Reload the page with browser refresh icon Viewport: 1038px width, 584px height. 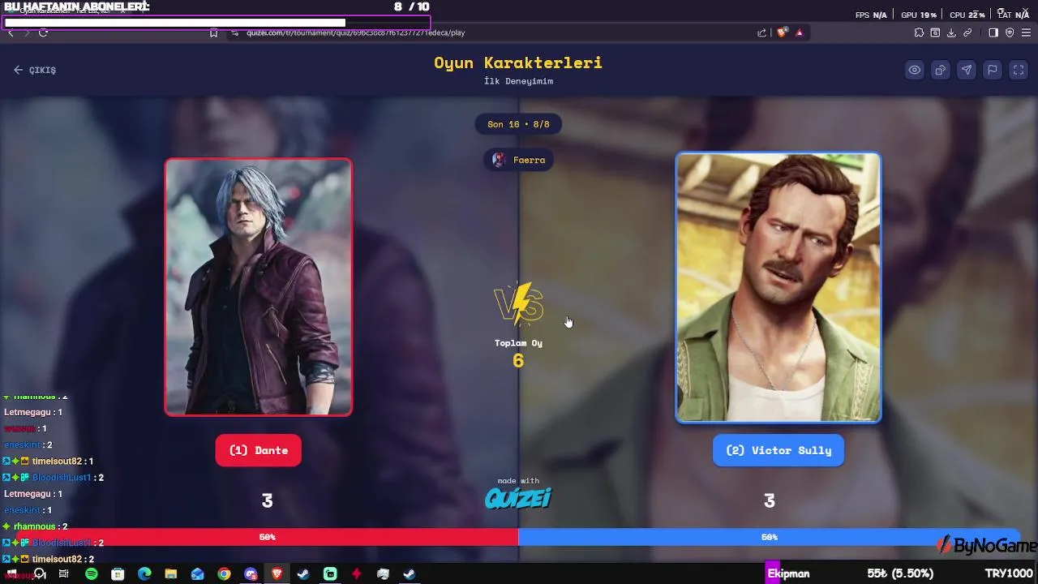coord(43,32)
